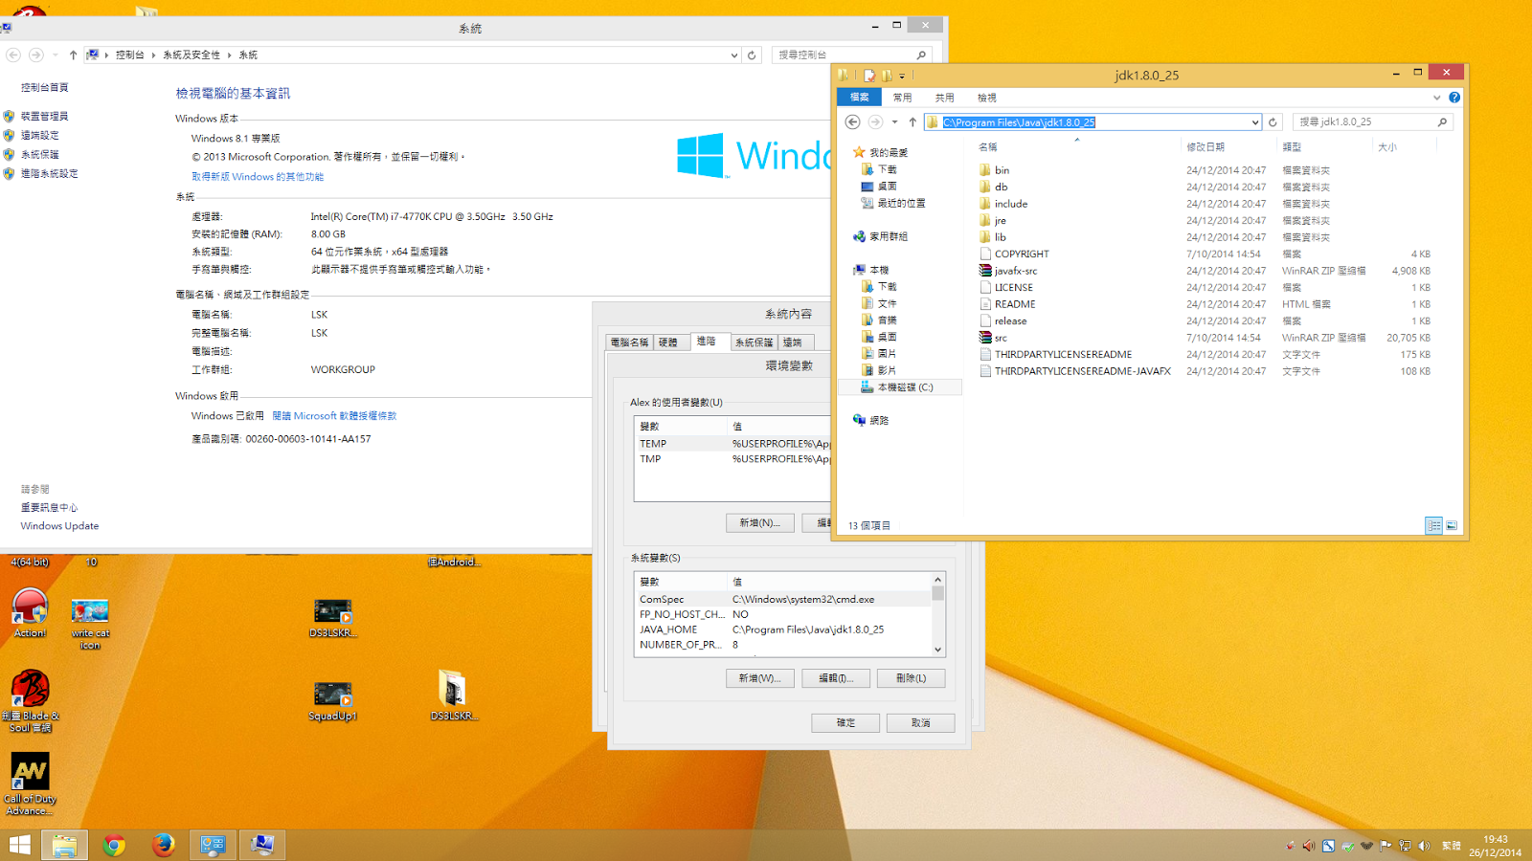Open Windows Update link in System window

coord(59,526)
